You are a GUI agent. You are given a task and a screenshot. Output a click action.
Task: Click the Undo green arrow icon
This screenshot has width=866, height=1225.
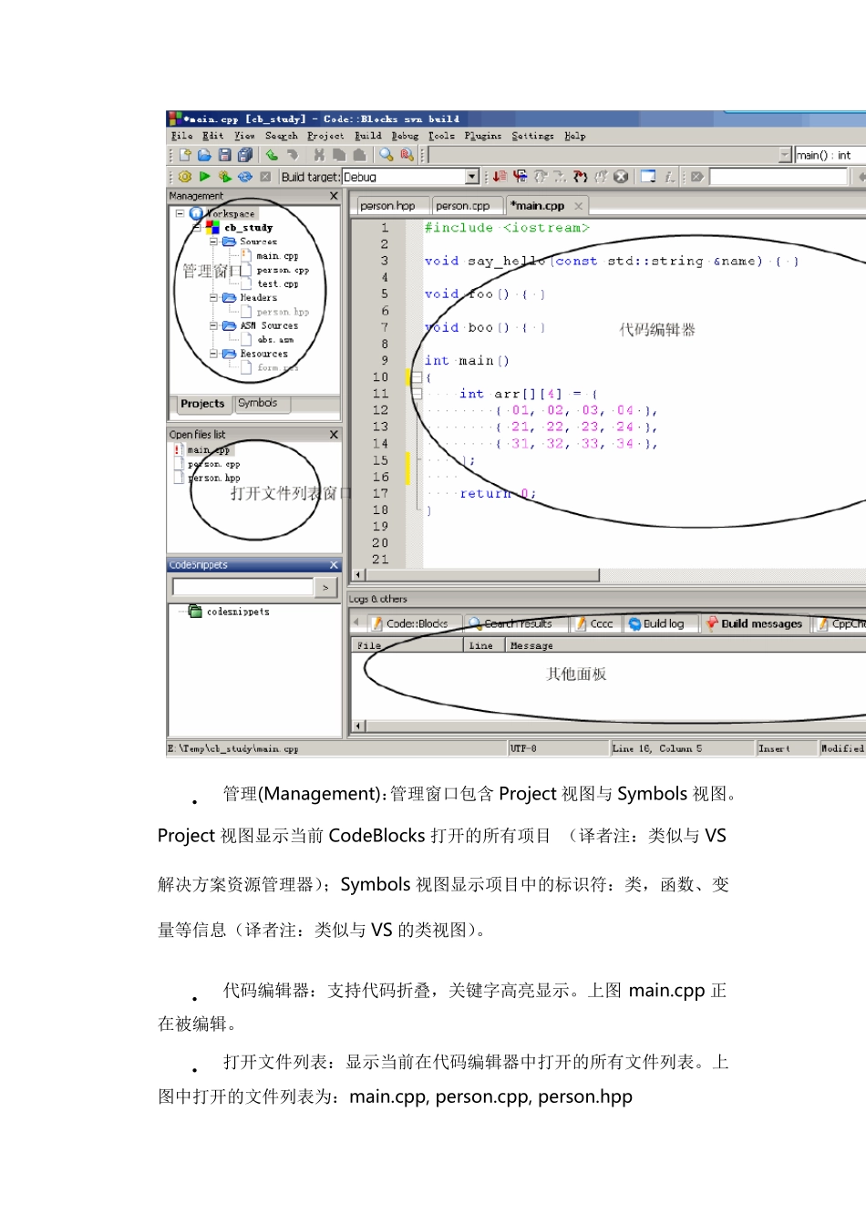[272, 155]
